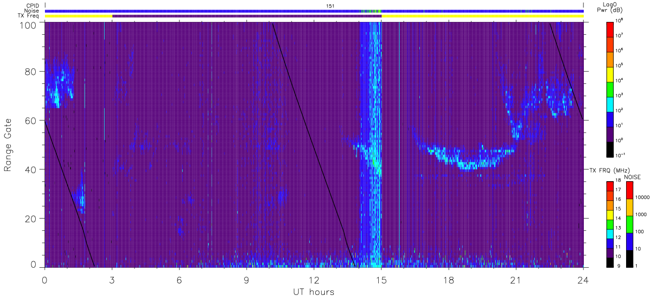Click the power colorbar's top label 10^8

tap(619, 21)
